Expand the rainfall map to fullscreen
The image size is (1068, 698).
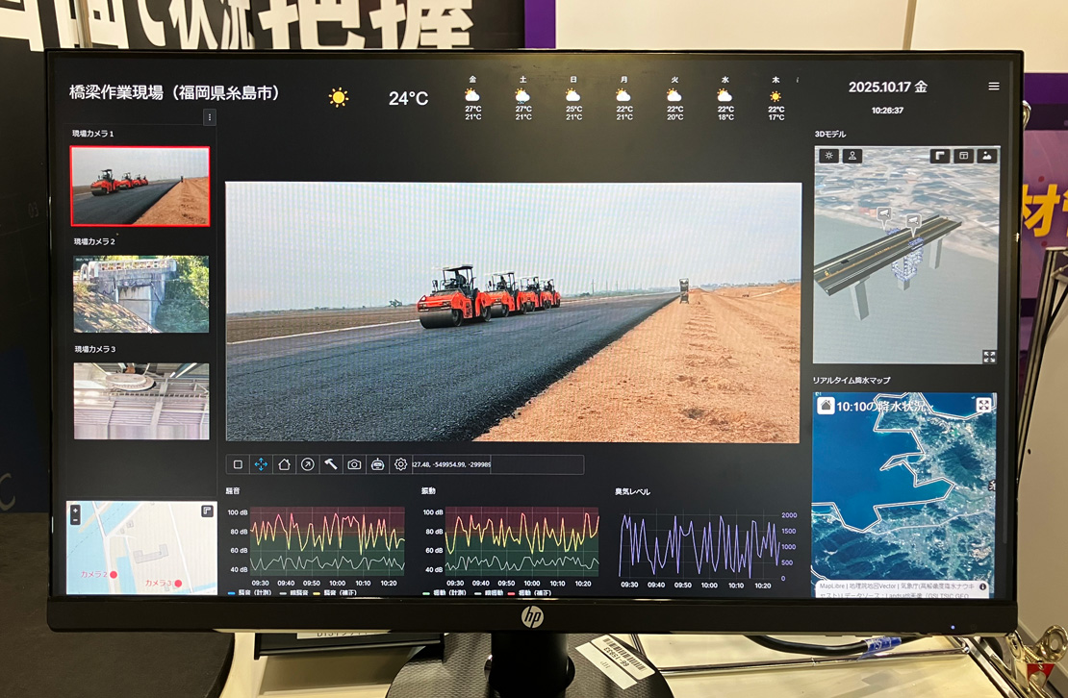tap(983, 406)
